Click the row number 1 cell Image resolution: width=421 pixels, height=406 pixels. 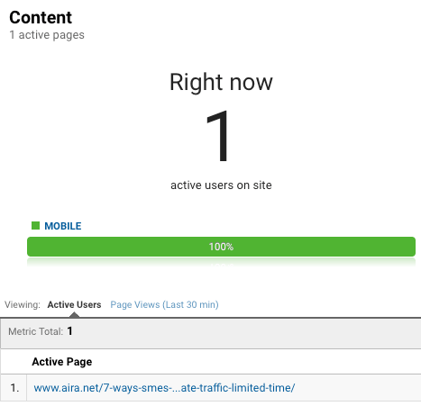pyautogui.click(x=14, y=388)
